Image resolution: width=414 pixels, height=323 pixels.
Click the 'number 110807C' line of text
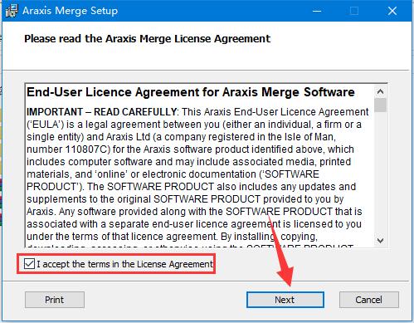point(190,149)
